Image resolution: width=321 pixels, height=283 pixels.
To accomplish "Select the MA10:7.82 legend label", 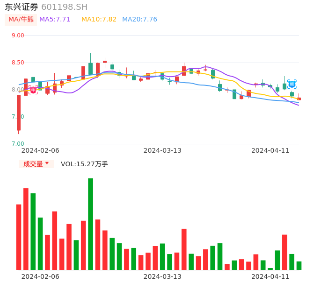I will [x=99, y=20].
